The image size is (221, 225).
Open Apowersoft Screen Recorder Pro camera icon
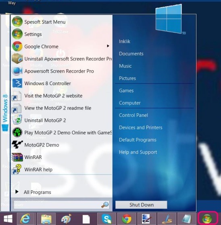click(17, 71)
